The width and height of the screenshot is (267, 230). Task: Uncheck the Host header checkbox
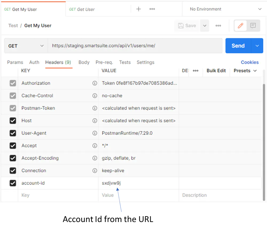coord(13,121)
